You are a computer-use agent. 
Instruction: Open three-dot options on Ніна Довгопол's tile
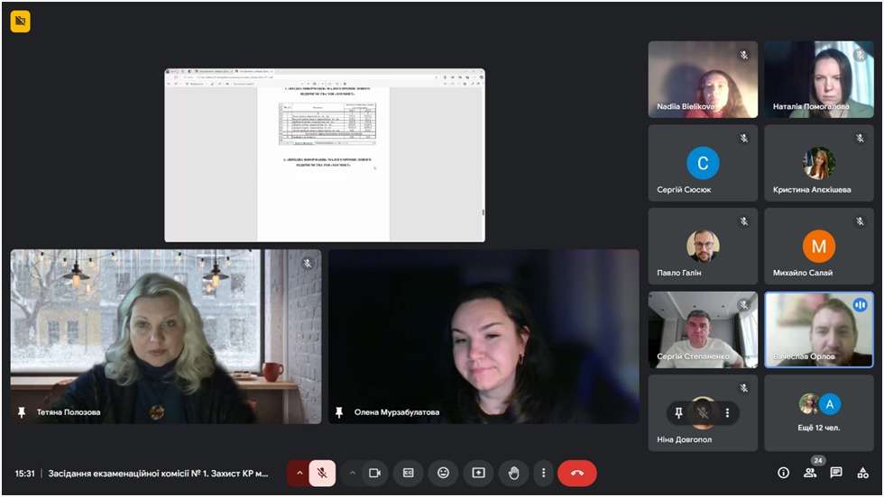727,412
